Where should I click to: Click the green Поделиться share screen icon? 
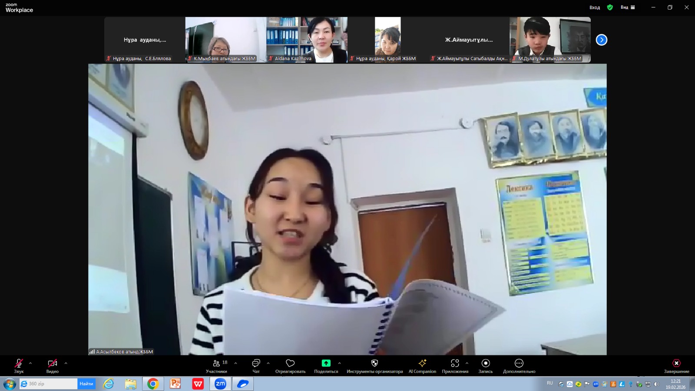326,363
